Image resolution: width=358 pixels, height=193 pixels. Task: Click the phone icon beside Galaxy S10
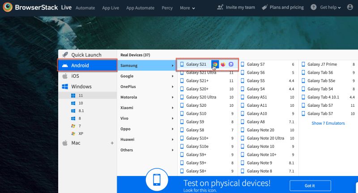pos(182,113)
